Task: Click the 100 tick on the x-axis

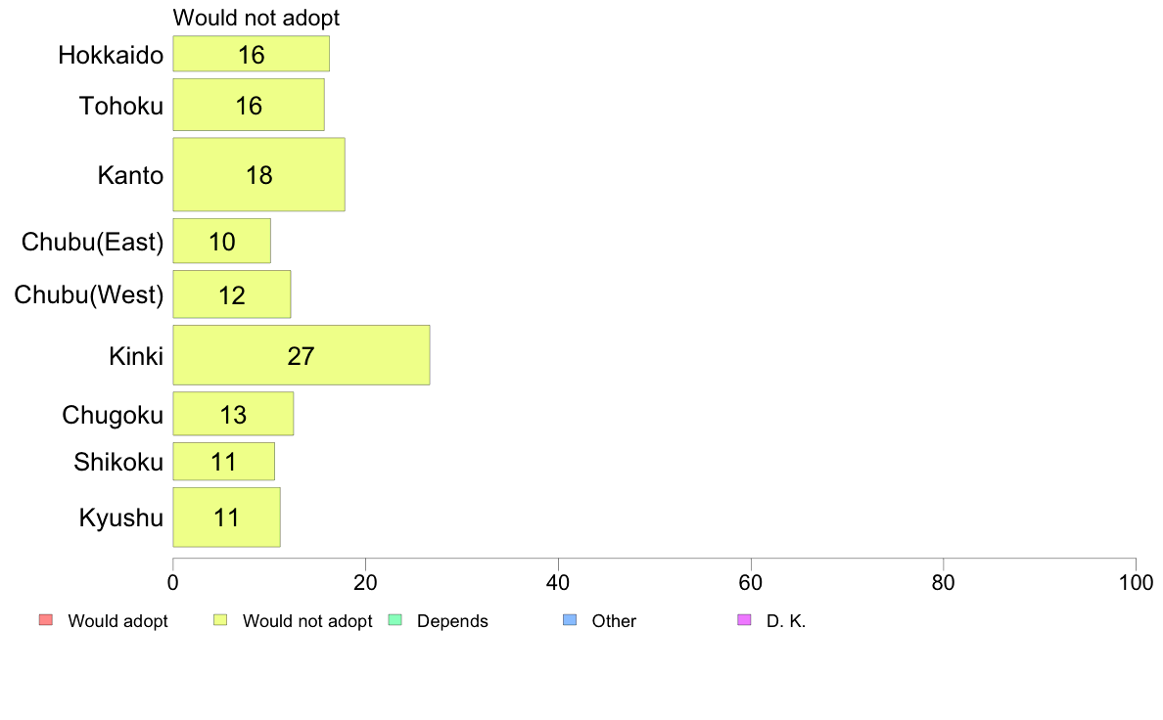Action: [1136, 583]
